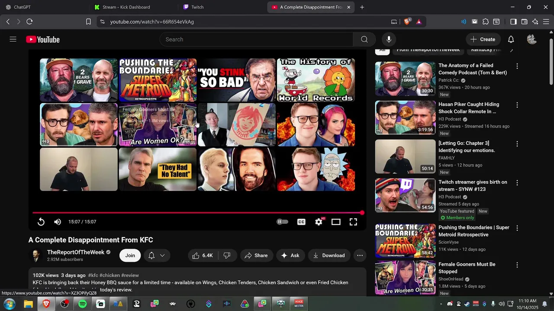Viewport: 554px width, 311px height.
Task: Replay the video
Action: 41,222
